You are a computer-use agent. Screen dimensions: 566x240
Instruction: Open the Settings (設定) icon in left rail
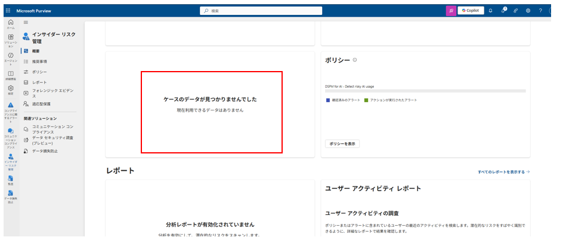11,90
